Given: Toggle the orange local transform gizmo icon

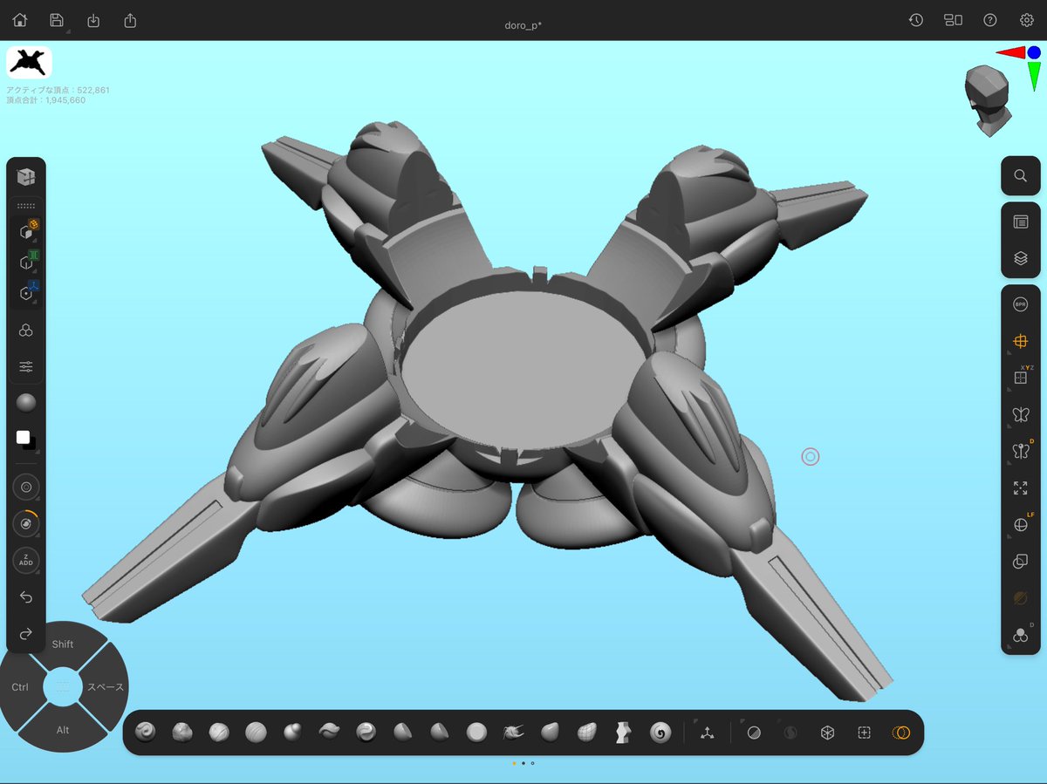Looking at the screenshot, I should (x=1020, y=341).
